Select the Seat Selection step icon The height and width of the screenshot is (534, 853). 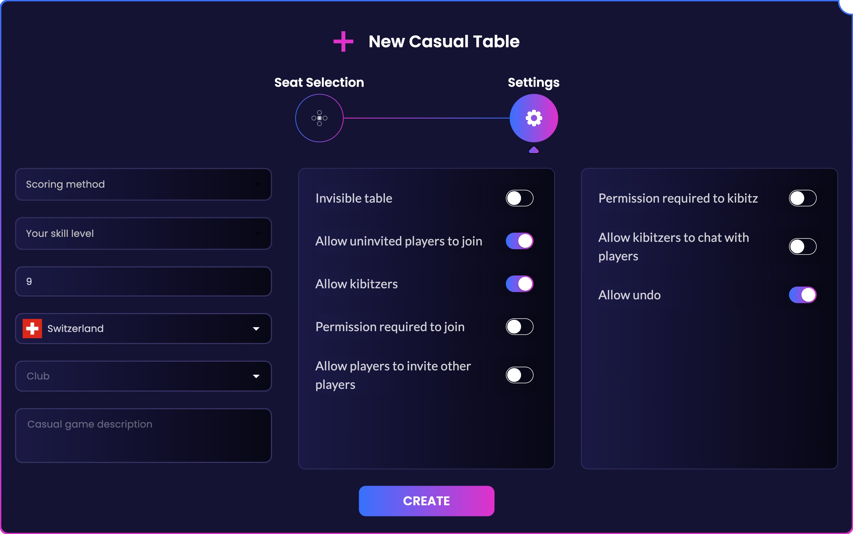(x=319, y=118)
